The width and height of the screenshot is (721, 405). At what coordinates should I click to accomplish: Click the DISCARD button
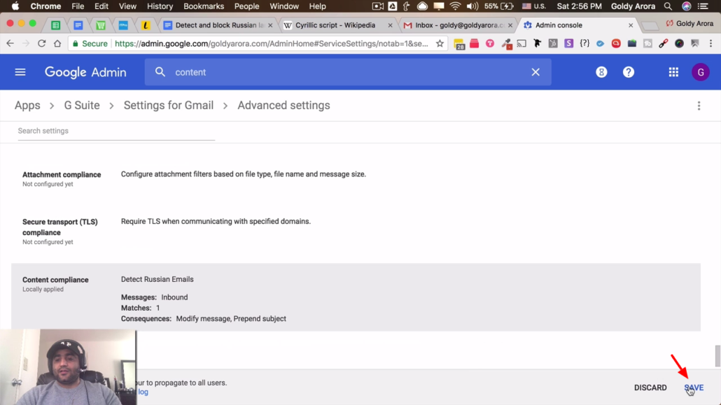pyautogui.click(x=650, y=388)
